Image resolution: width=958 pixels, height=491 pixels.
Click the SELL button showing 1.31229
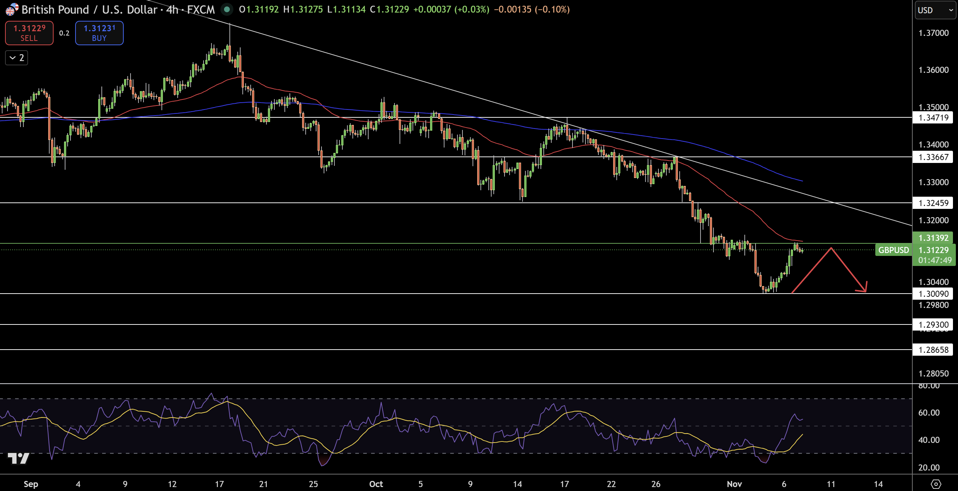[29, 33]
